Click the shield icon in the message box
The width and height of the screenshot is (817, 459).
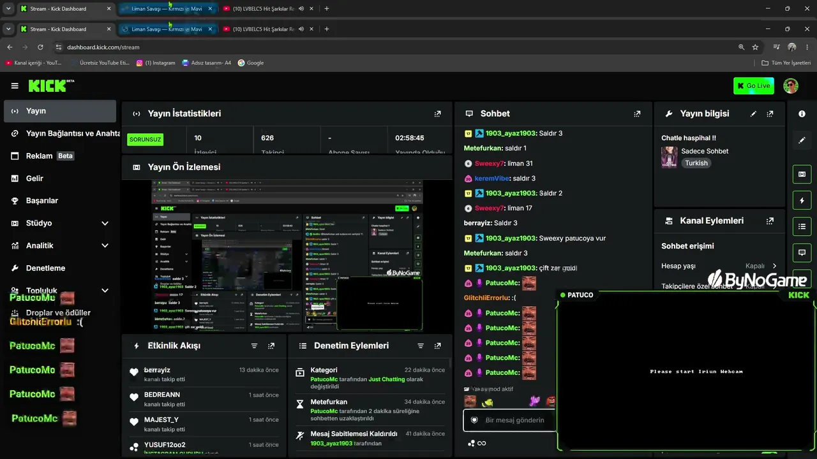point(474,420)
